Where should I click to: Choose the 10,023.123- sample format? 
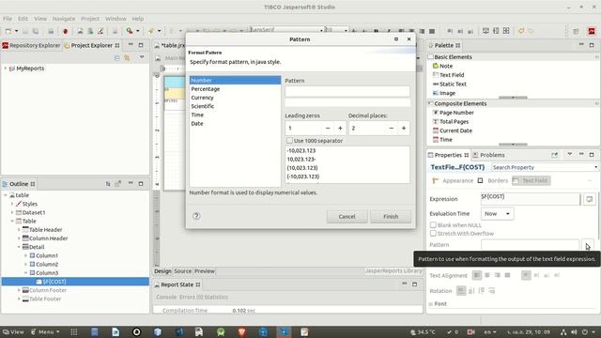point(301,160)
